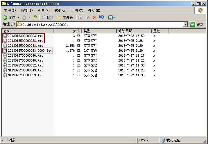The image size is (208, 144).
Task: Toggle the Folders (文件夹) pane button
Action: [65, 17]
